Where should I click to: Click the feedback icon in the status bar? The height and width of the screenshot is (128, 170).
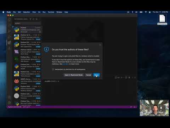[x=131, y=107]
